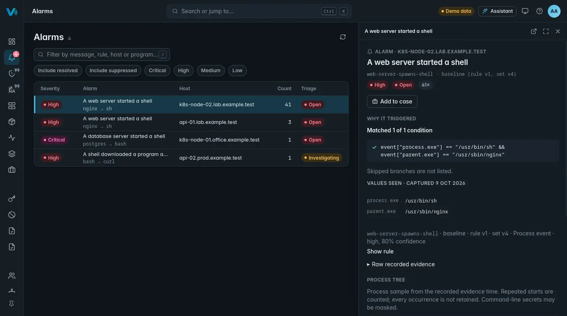Open alarm detail in new window icon
Image resolution: width=567 pixels, height=316 pixels.
coord(534,31)
